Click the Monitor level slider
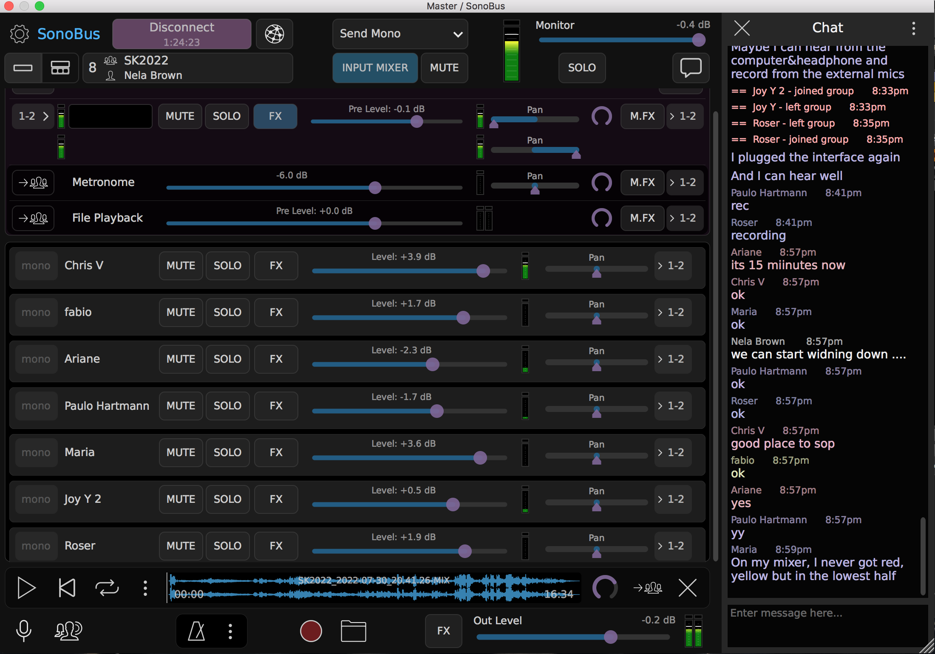The width and height of the screenshot is (935, 654). (618, 40)
